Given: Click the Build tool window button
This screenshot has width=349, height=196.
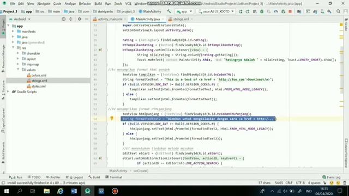Looking at the screenshot, I should pos(94,177).
